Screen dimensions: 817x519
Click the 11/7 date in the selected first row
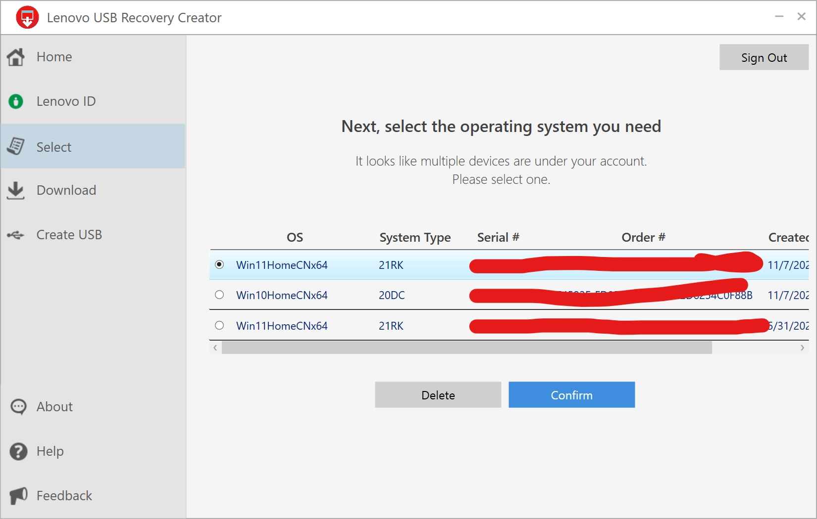788,265
